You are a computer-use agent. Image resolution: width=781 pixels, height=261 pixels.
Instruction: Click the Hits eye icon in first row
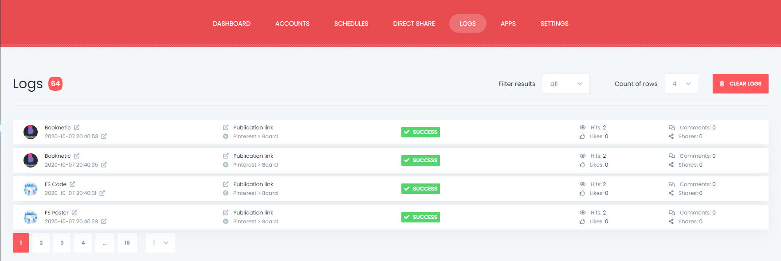point(583,127)
